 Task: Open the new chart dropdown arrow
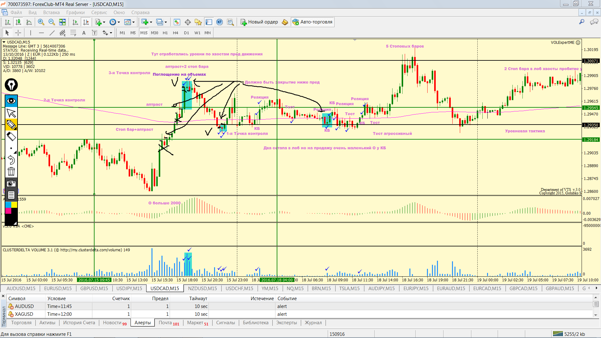pos(151,22)
